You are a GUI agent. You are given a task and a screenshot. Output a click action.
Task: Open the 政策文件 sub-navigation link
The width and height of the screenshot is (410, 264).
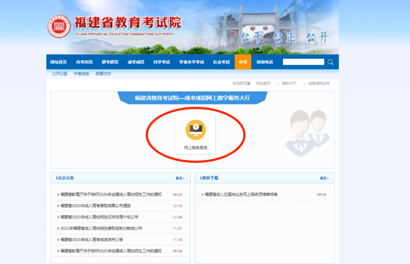(103, 74)
